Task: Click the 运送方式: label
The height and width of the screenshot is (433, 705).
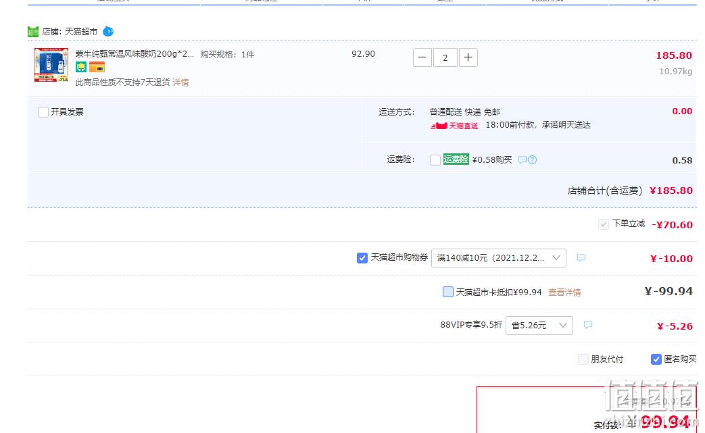Action: [x=396, y=112]
